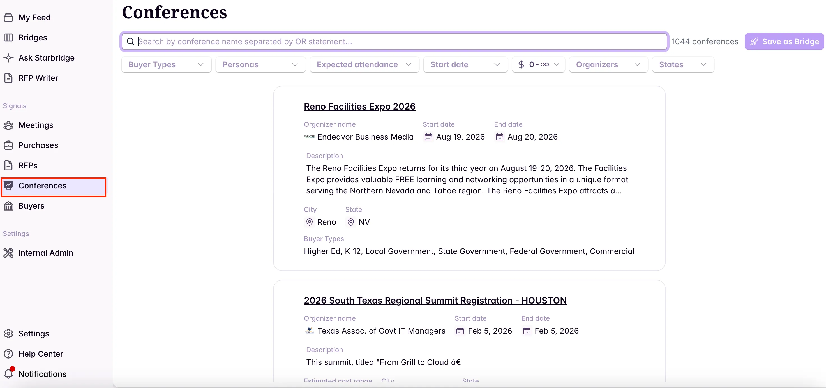Click the My Feed sidebar icon
Viewport: 826px width, 388px height.
pos(8,17)
